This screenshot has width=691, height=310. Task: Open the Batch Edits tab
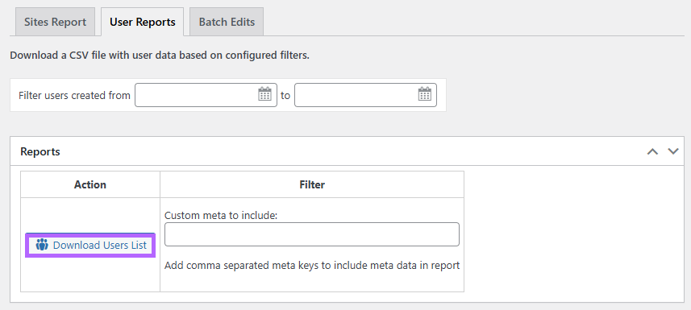tap(227, 22)
